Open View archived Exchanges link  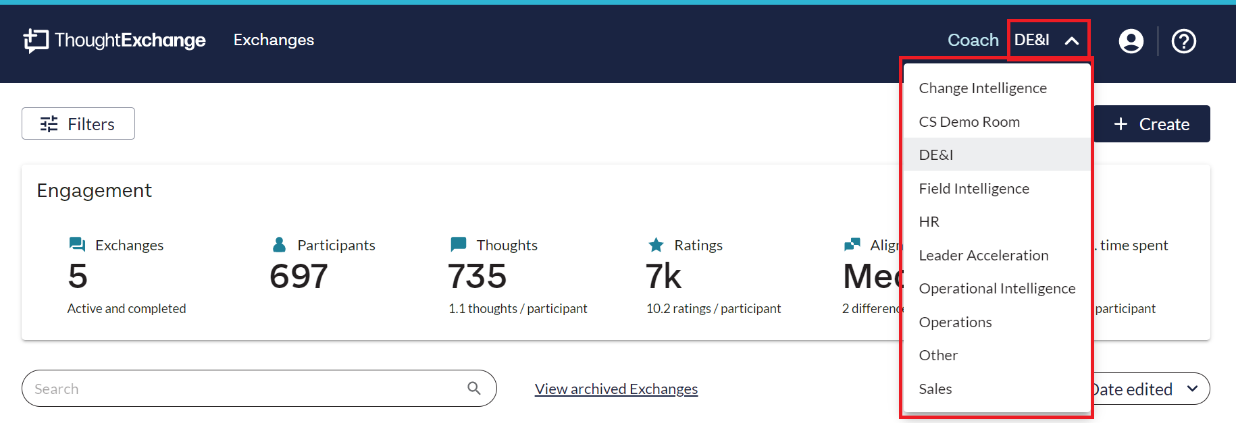616,389
